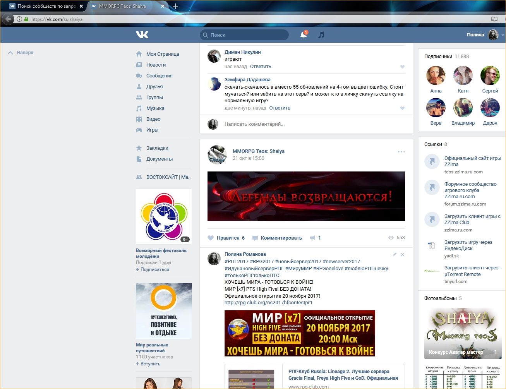Open reader view icon in address bar
Screen dimensions: 506x389
(x=494, y=19)
